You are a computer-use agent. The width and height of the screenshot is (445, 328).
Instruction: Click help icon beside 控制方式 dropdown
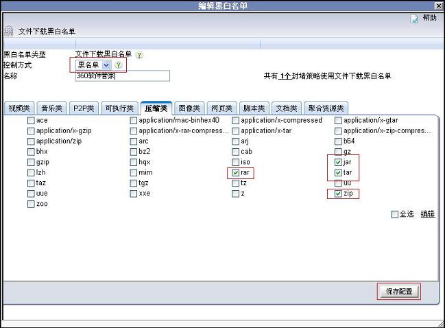118,65
